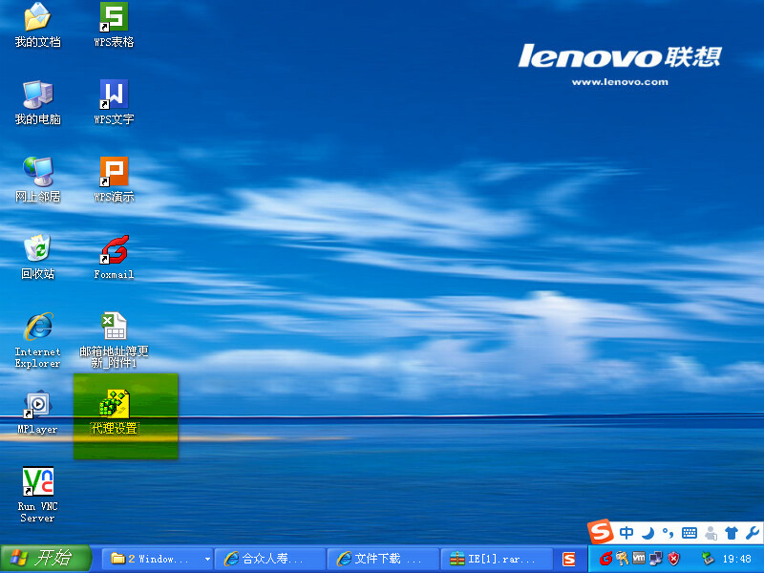Click the Run VNC Server shortcut
The width and height of the screenshot is (764, 573).
click(x=37, y=482)
